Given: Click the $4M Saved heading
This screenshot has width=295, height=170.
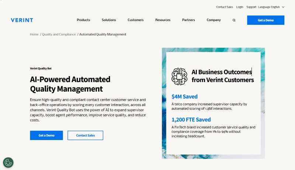Looking at the screenshot, I should pyautogui.click(x=185, y=96).
